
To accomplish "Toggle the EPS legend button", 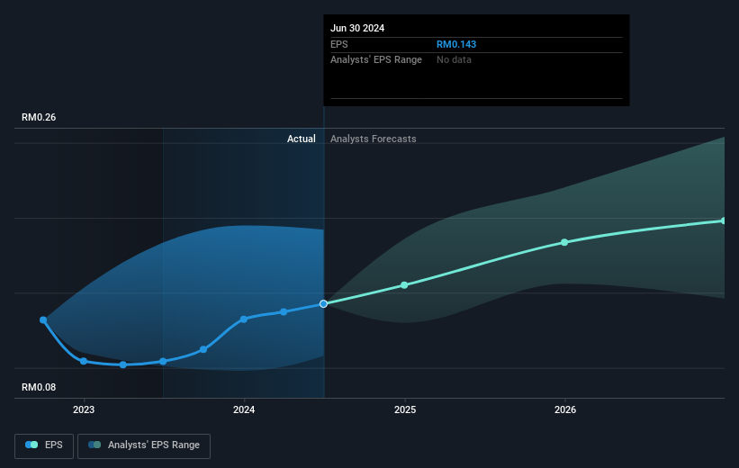I will coord(44,445).
